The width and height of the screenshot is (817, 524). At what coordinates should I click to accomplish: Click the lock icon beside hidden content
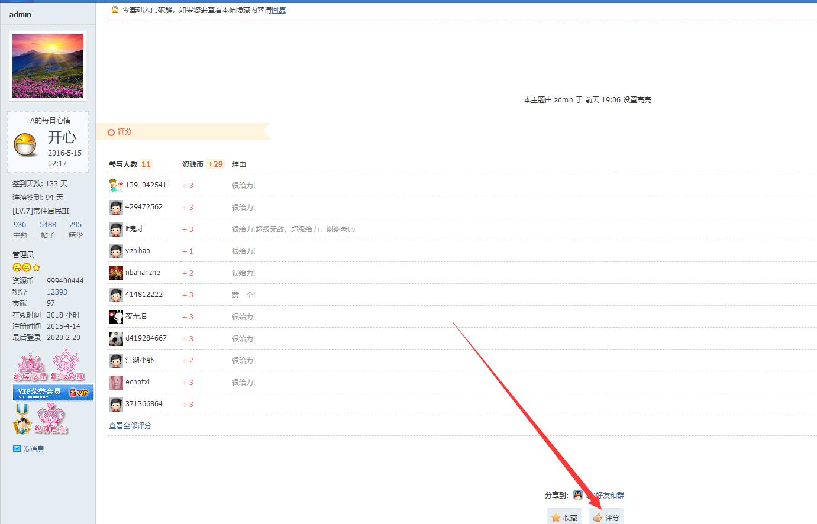pyautogui.click(x=115, y=9)
